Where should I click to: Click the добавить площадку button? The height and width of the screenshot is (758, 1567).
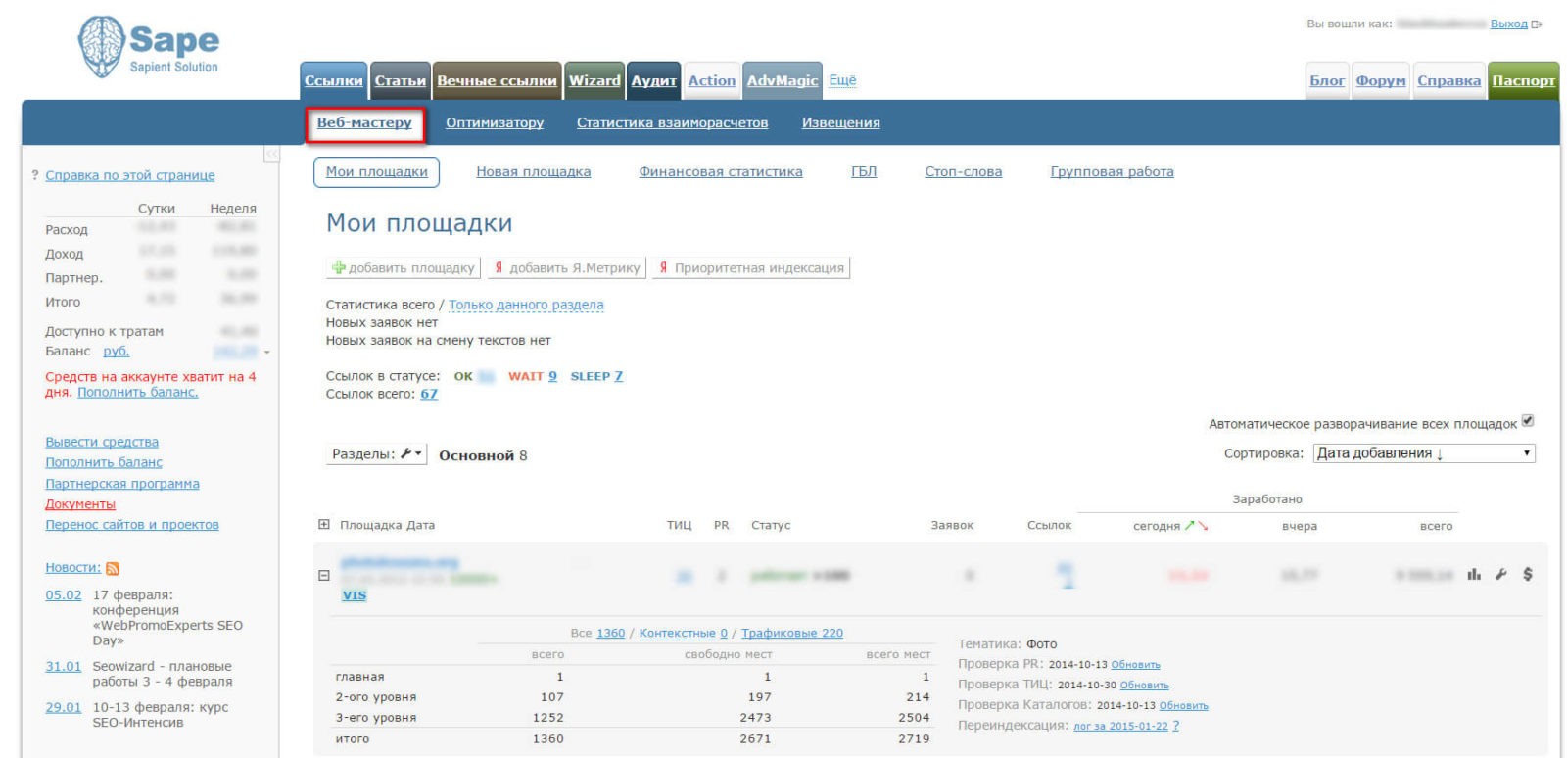(x=404, y=267)
